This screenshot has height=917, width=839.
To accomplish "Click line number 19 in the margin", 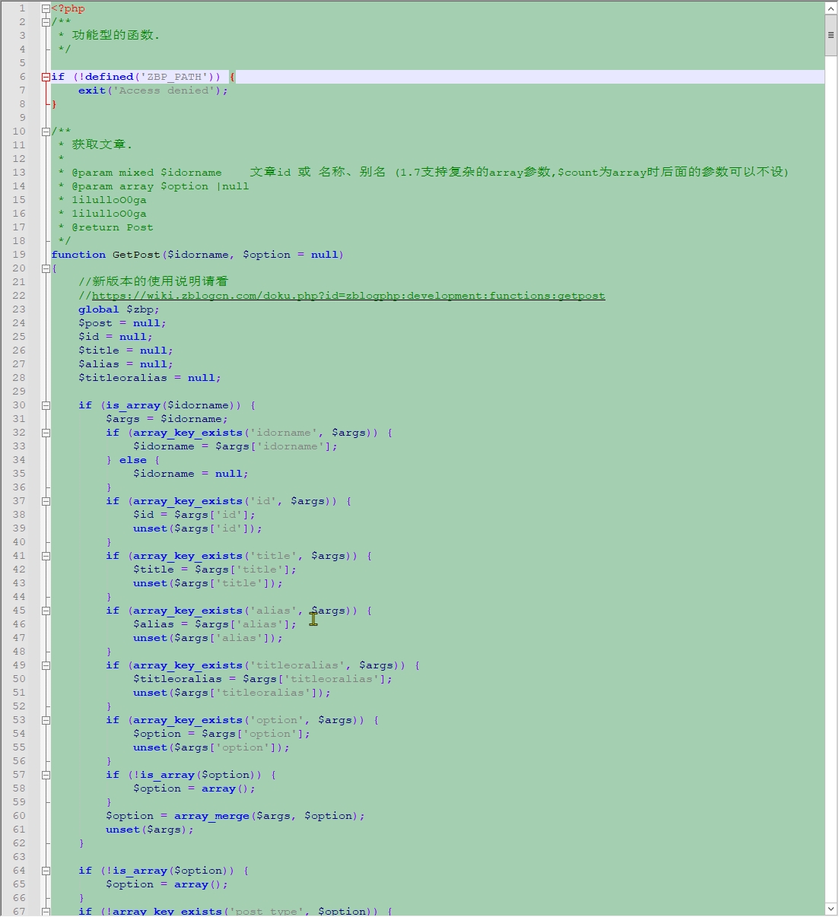I will pyautogui.click(x=19, y=255).
